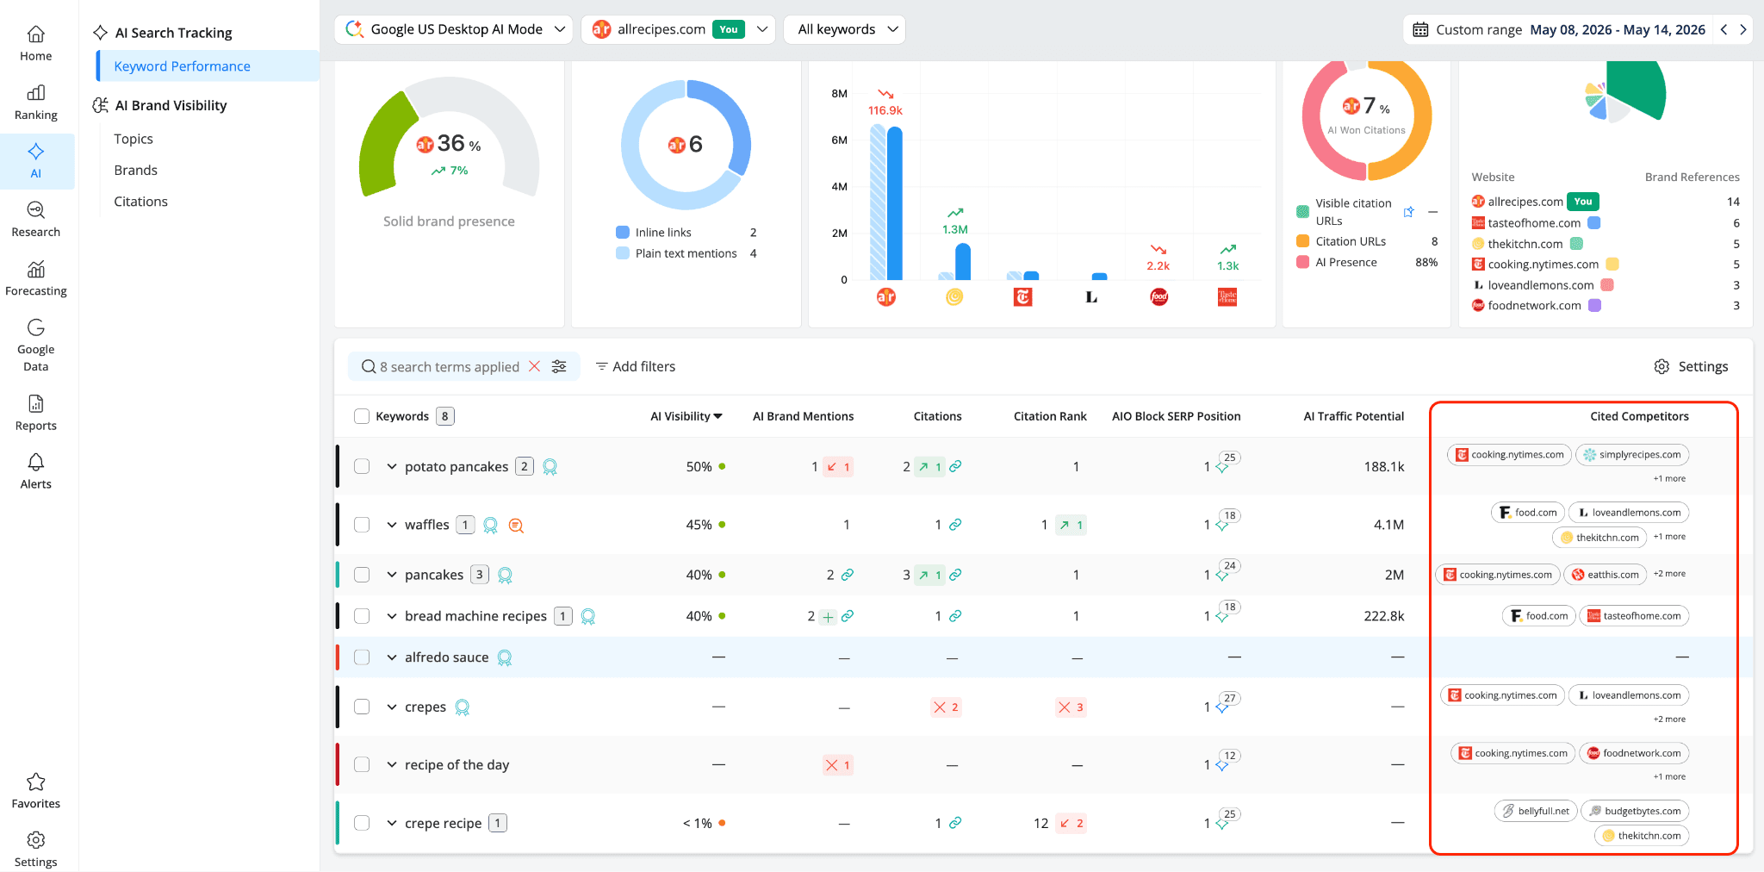This screenshot has width=1764, height=872.
Task: Tick the alfredo sauce checkbox
Action: [x=362, y=657]
